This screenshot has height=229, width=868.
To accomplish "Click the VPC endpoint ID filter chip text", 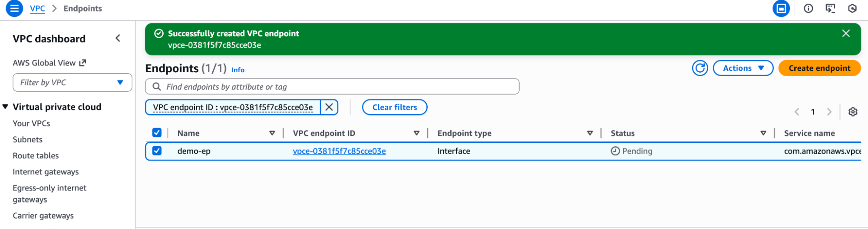I will [233, 107].
